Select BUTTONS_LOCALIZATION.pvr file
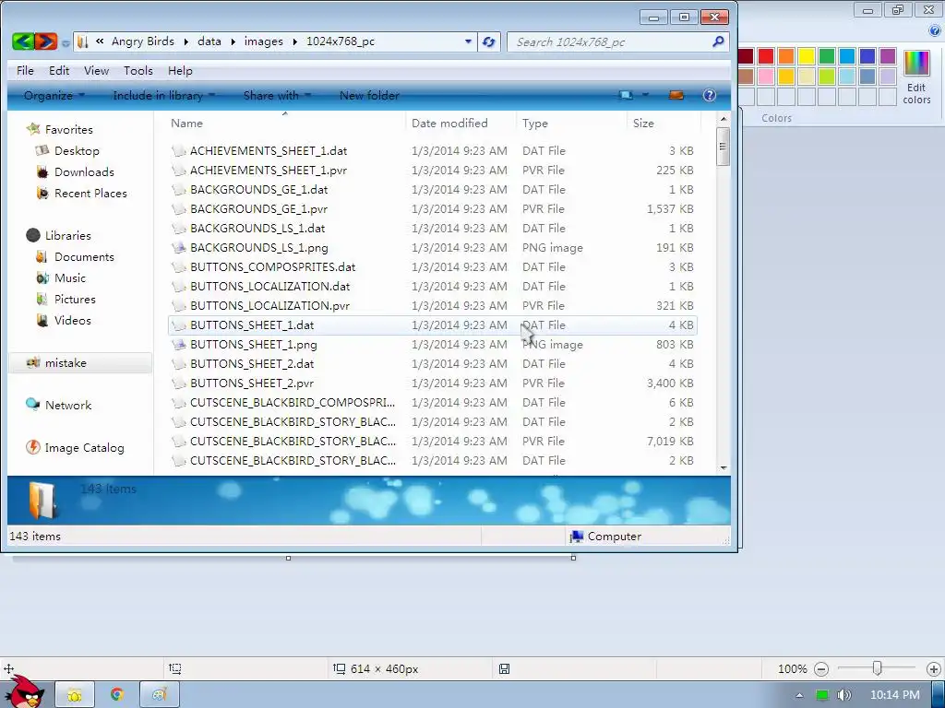 click(433, 305)
